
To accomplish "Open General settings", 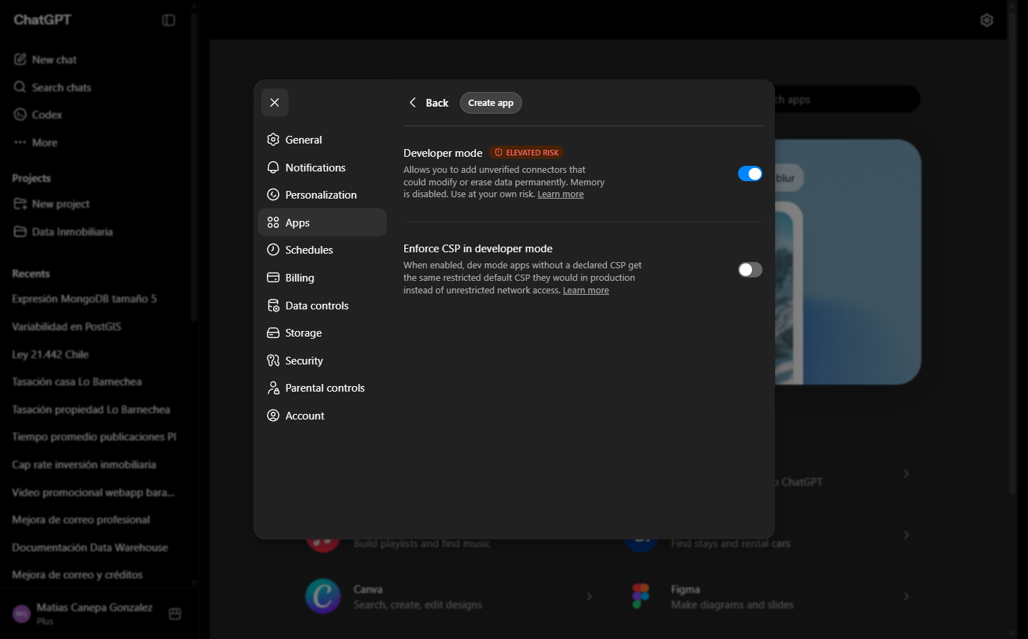I will (322, 140).
